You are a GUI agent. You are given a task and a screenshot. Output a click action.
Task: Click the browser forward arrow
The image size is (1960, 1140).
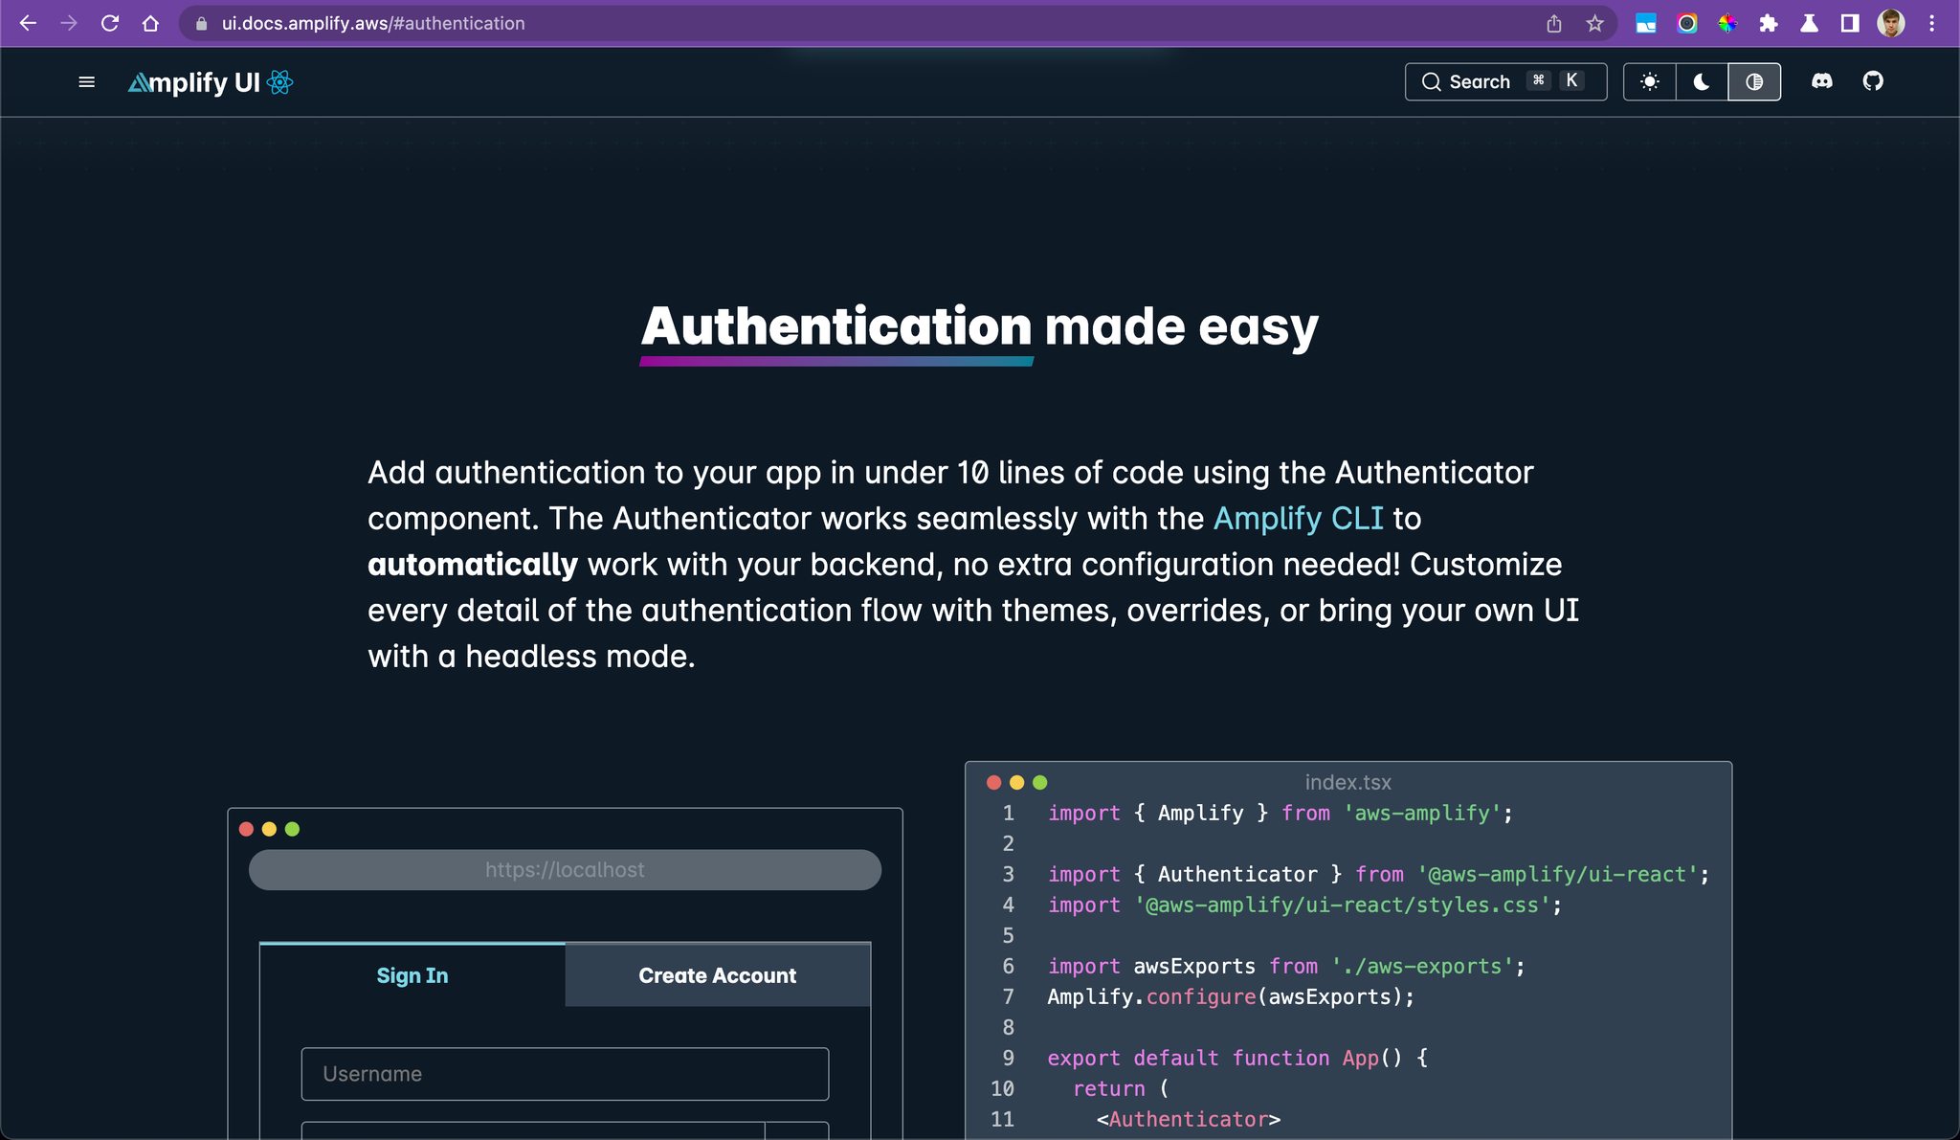click(69, 23)
